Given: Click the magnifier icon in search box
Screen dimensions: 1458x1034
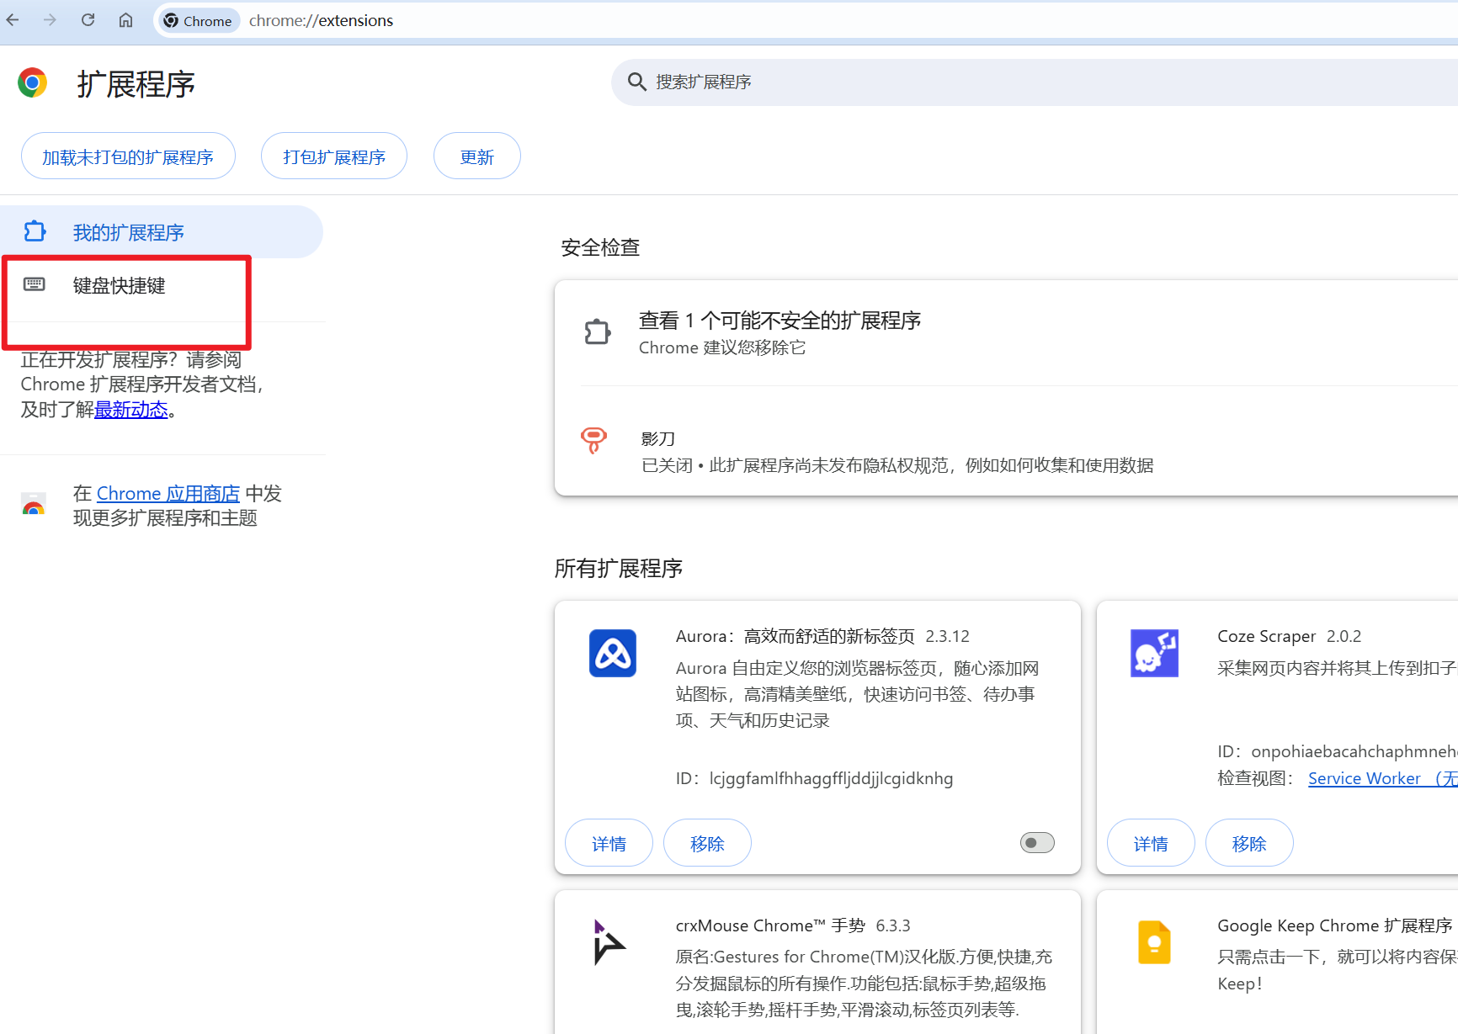Looking at the screenshot, I should (x=637, y=82).
